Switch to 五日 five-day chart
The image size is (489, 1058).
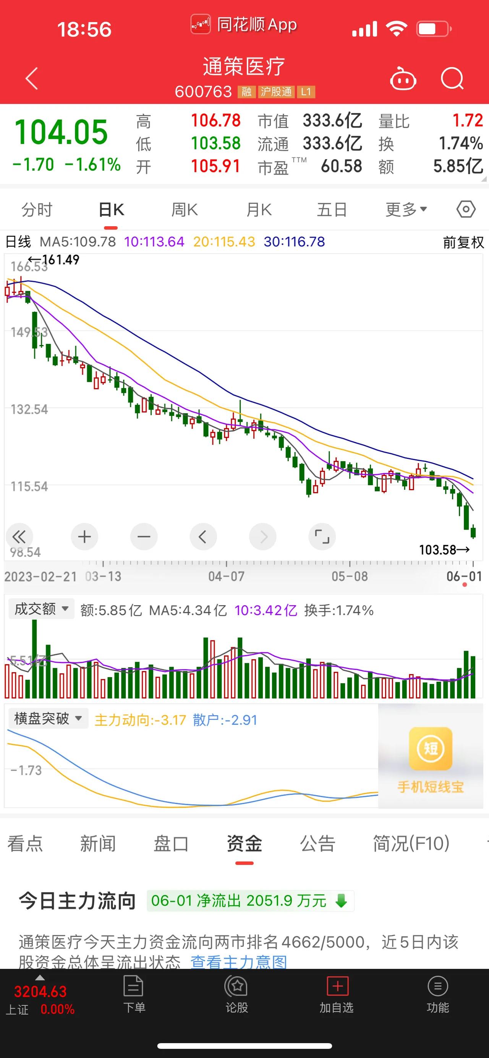[332, 209]
